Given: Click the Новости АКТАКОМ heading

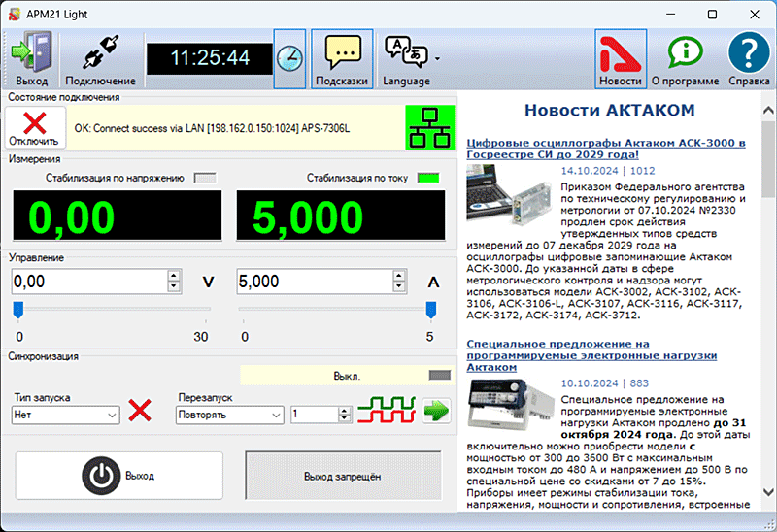Looking at the screenshot, I should tap(610, 110).
